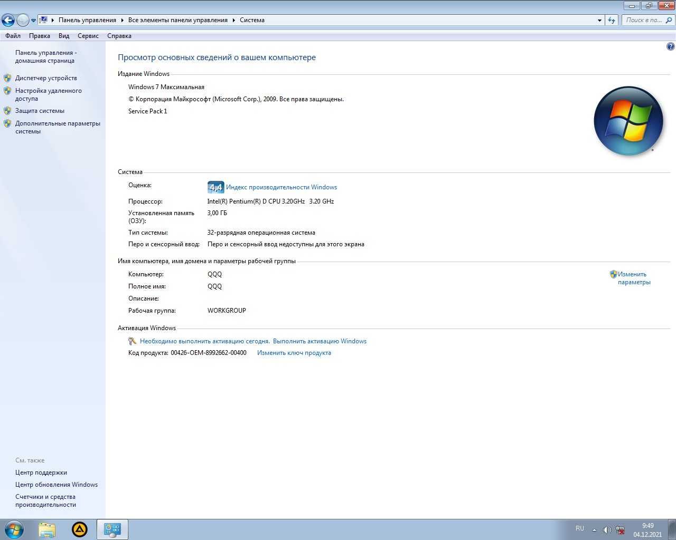676x540 pixels.
Task: Click the magnifier search icon
Action: 669,20
